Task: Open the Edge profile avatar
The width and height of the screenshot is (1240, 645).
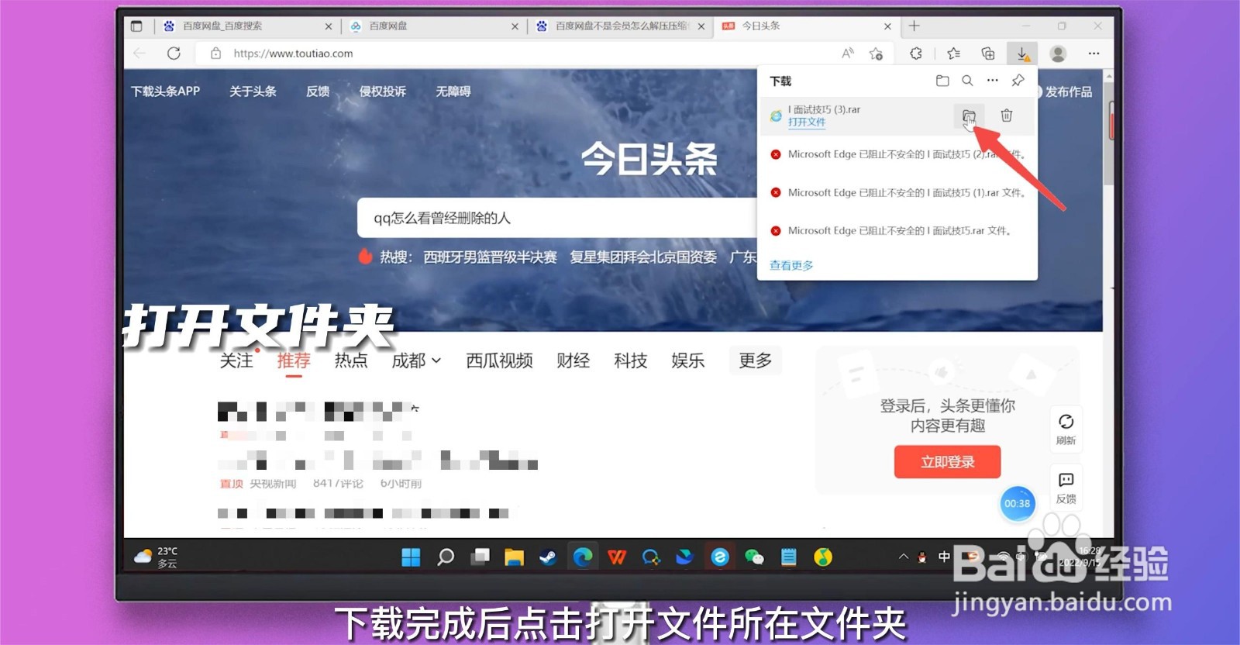Action: point(1058,53)
